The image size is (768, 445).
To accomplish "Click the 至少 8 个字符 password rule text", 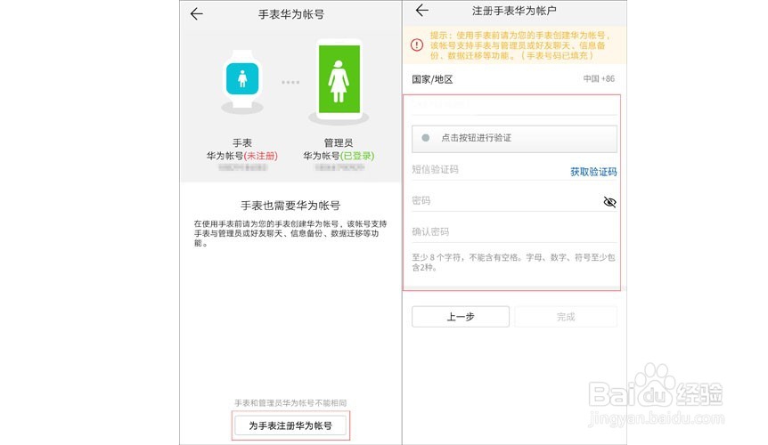I will [514, 263].
